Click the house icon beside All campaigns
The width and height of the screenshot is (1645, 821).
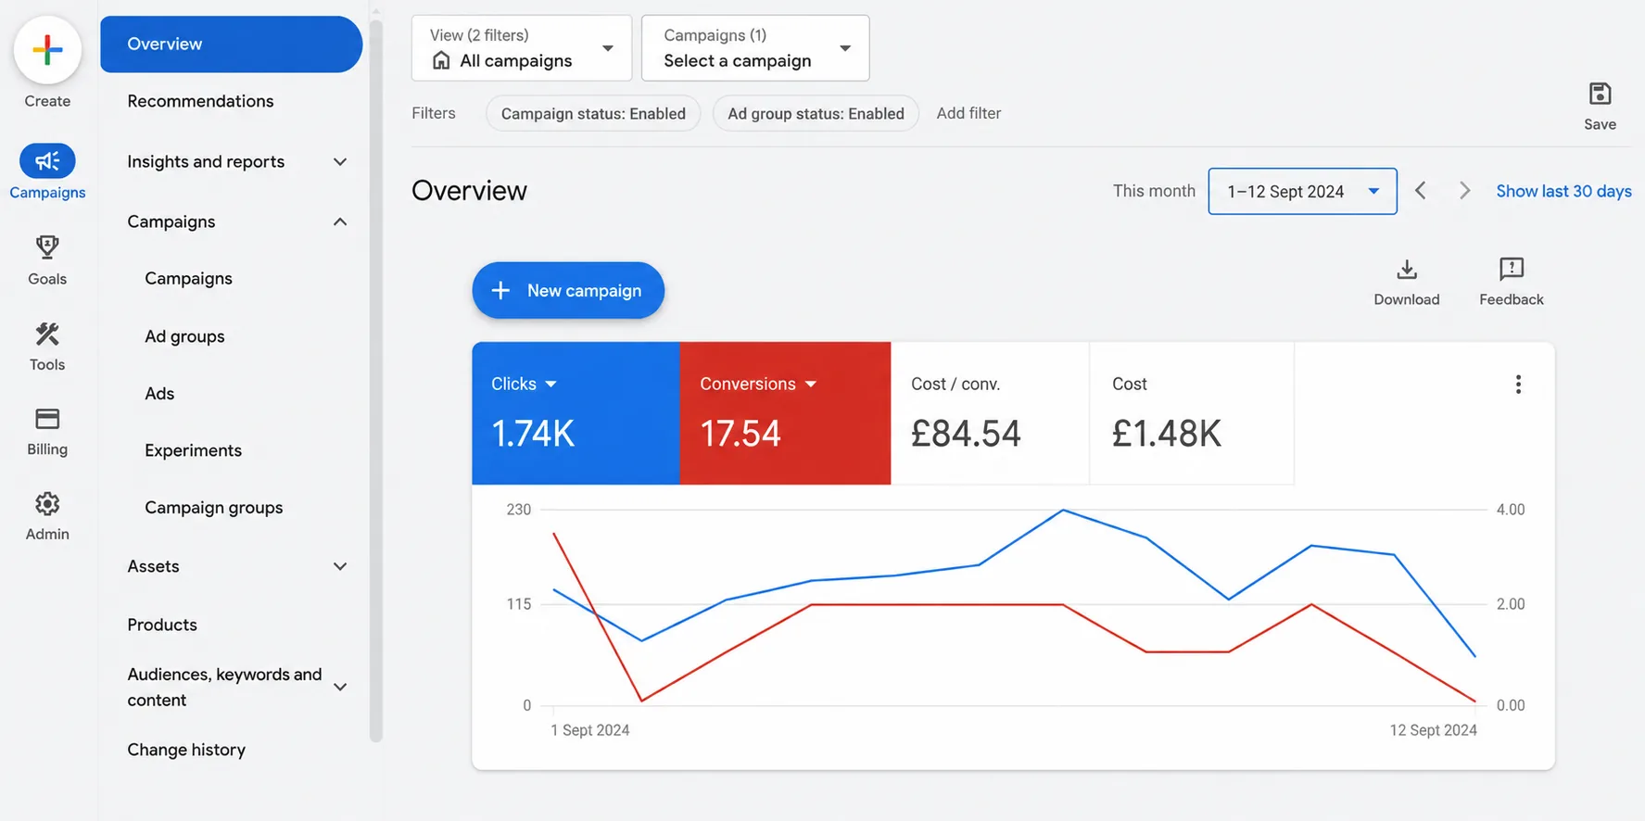click(441, 60)
